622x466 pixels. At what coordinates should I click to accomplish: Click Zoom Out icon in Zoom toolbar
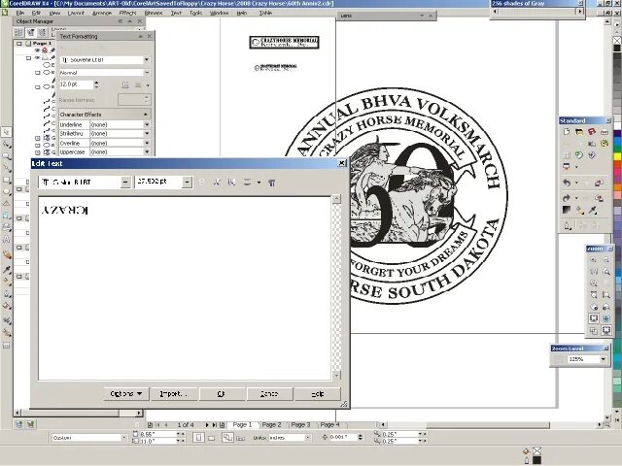click(606, 260)
